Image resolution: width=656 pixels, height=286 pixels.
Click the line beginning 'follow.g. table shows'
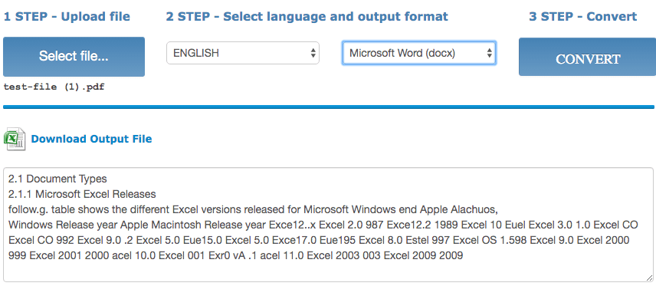(x=253, y=209)
